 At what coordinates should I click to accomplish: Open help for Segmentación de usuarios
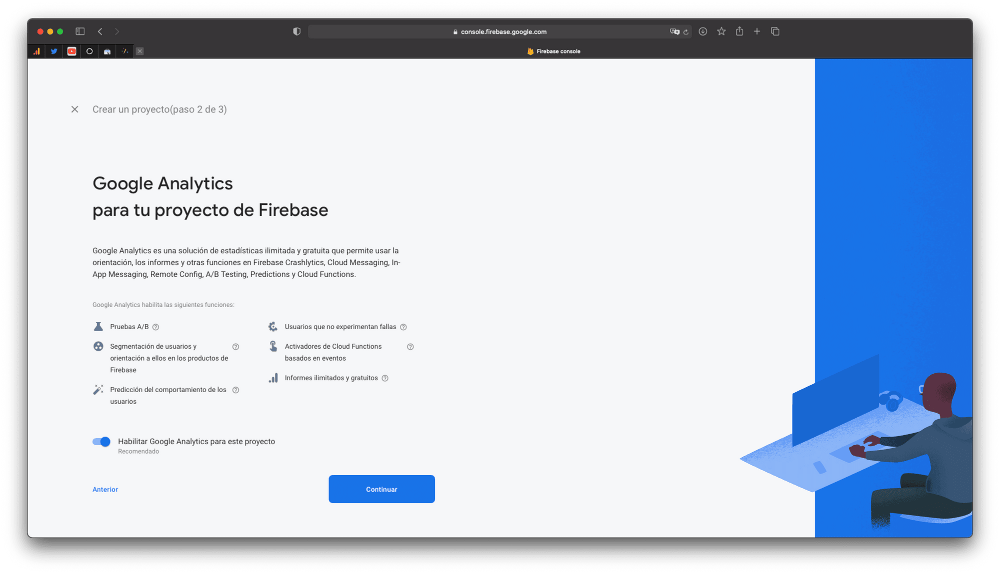(235, 347)
